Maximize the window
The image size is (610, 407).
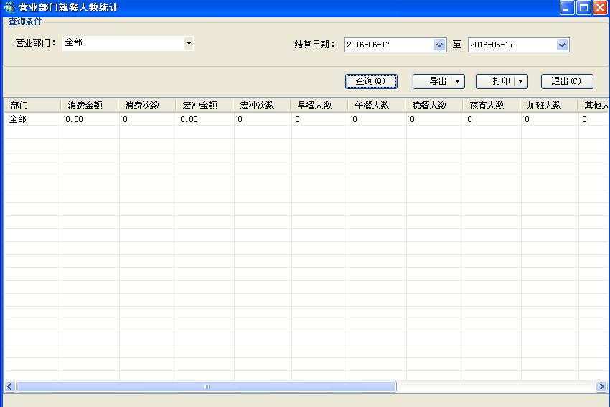pos(583,8)
